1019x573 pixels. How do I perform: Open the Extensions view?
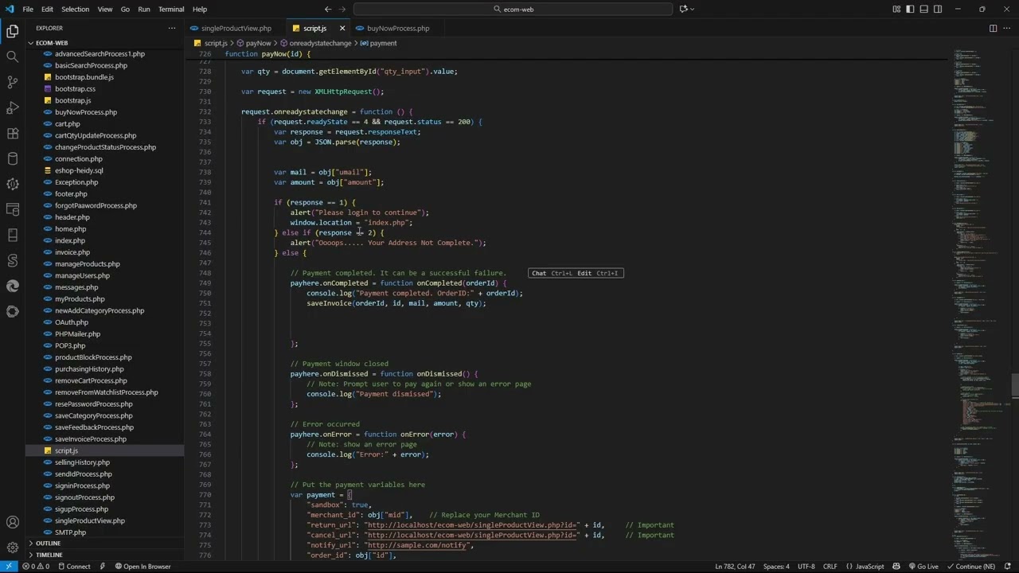(x=12, y=133)
